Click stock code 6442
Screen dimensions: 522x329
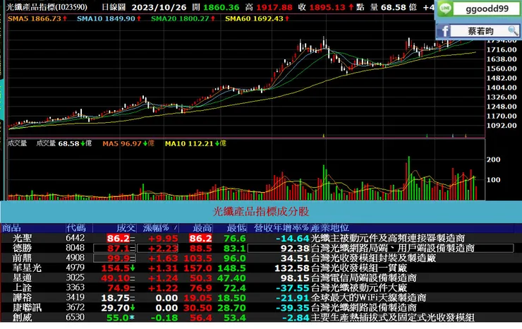point(75,238)
